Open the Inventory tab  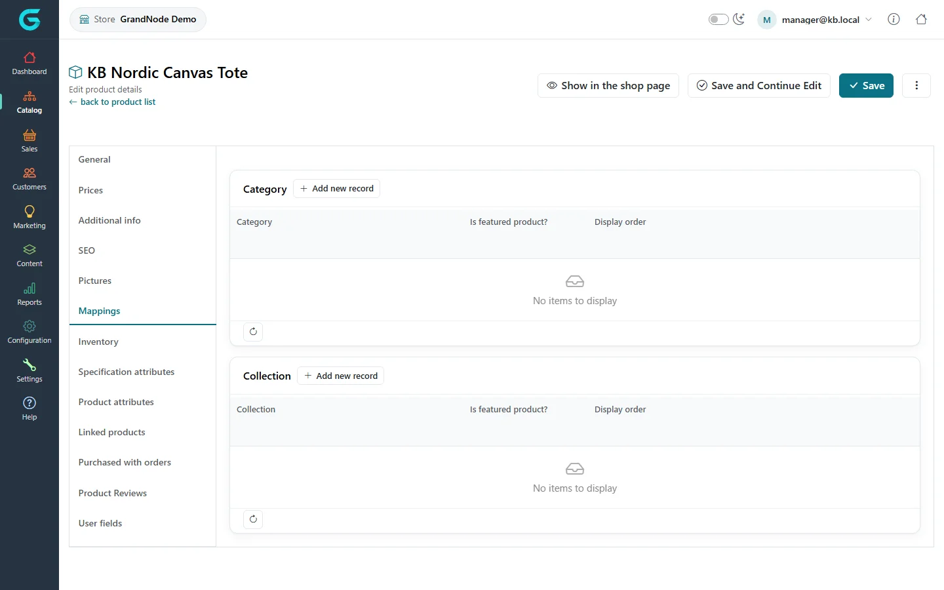(142, 342)
